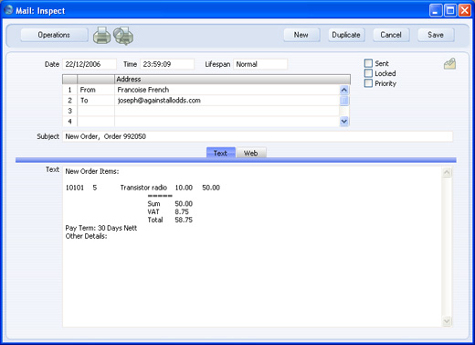
Task: Click the Time field showing 23:59:09
Action: click(x=167, y=64)
